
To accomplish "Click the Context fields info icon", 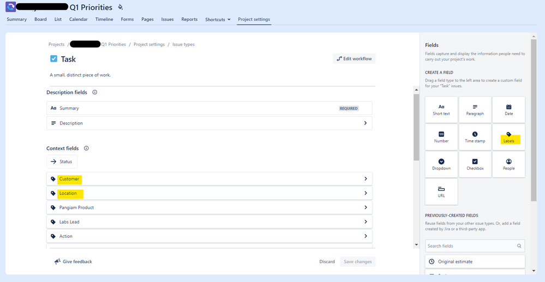I will pyautogui.click(x=86, y=148).
